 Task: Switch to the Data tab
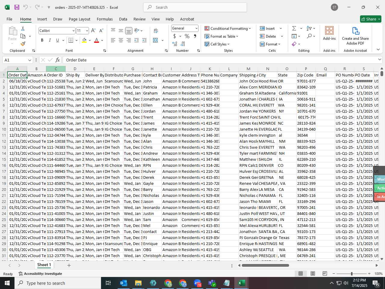(123, 19)
